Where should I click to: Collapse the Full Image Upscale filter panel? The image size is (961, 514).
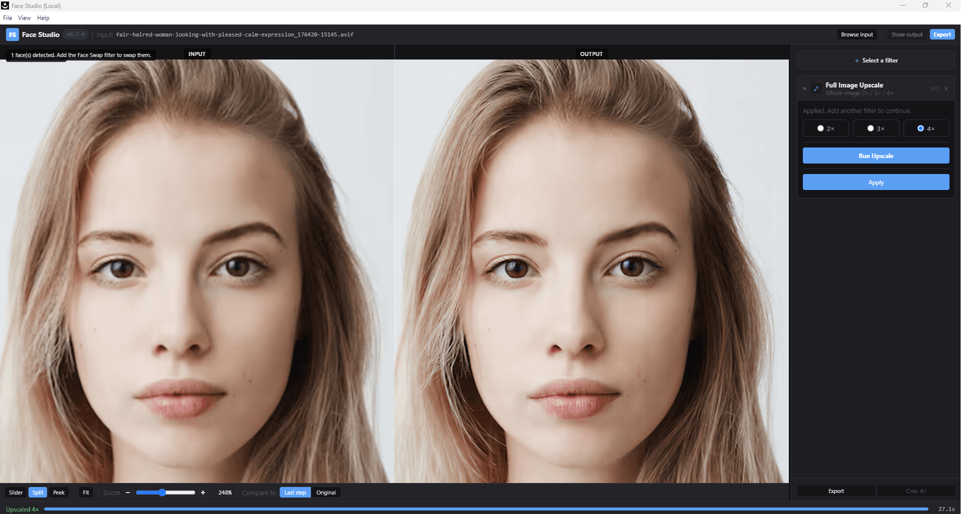(x=805, y=88)
